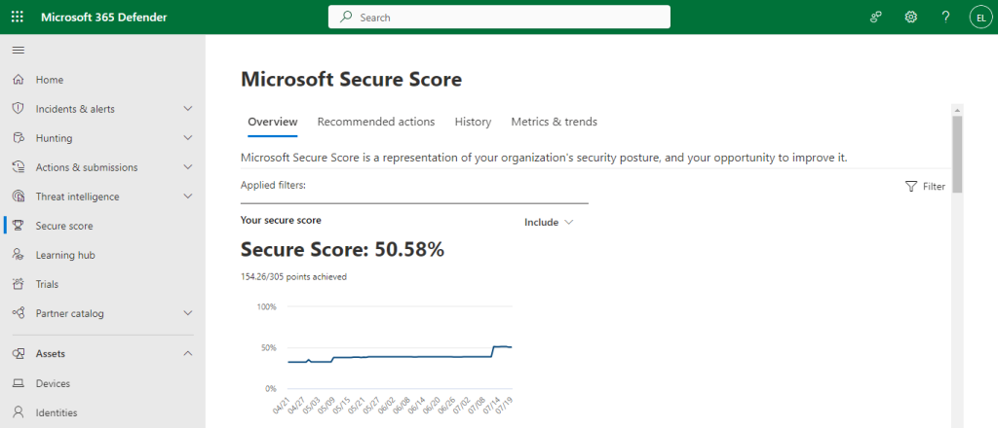Click the Partner catalog icon
Image resolution: width=998 pixels, height=428 pixels.
(19, 313)
